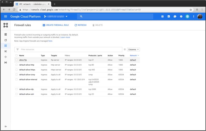The height and width of the screenshot is (131, 206).
Task: Click IP ranges 10.128.0.0/9 cell
Action: coord(75,79)
